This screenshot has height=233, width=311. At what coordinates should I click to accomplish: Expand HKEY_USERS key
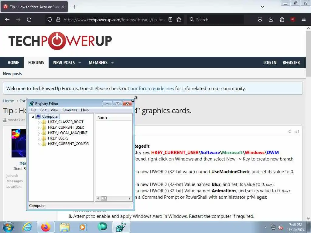tap(39, 138)
